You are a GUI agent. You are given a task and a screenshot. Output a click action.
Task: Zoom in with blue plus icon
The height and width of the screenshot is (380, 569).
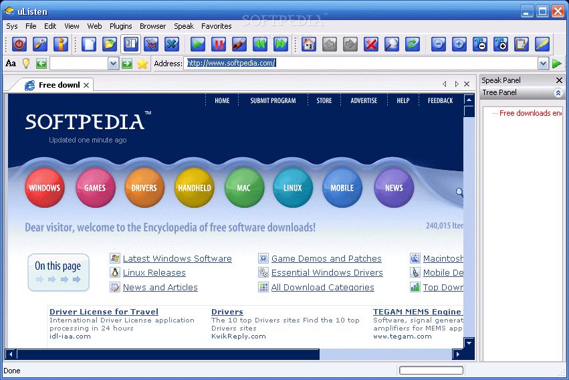click(459, 44)
